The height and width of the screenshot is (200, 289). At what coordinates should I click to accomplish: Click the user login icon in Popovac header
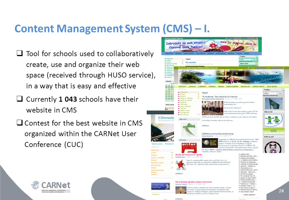(x=226, y=38)
